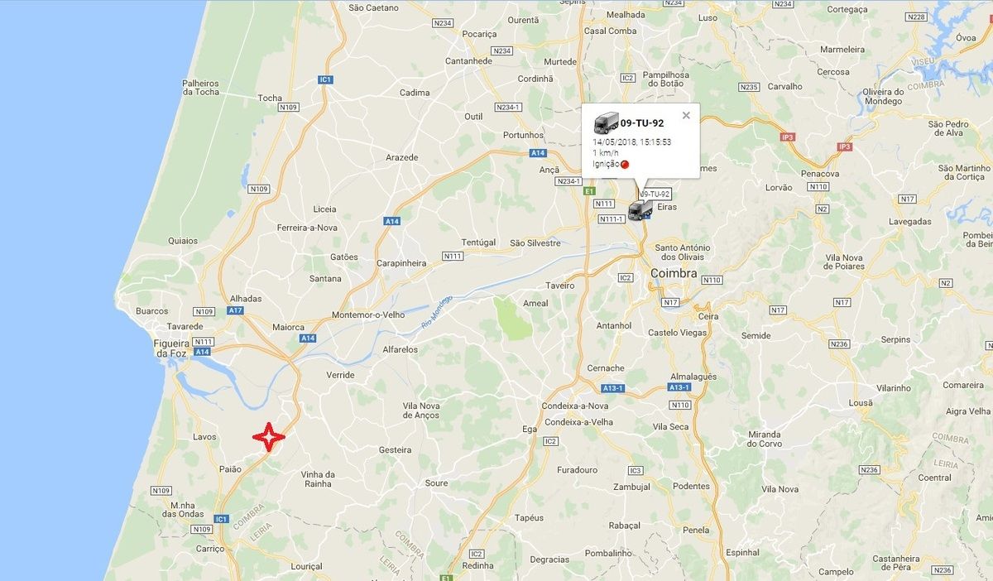
Task: Click the green E1 road shield
Action: pyautogui.click(x=589, y=191)
